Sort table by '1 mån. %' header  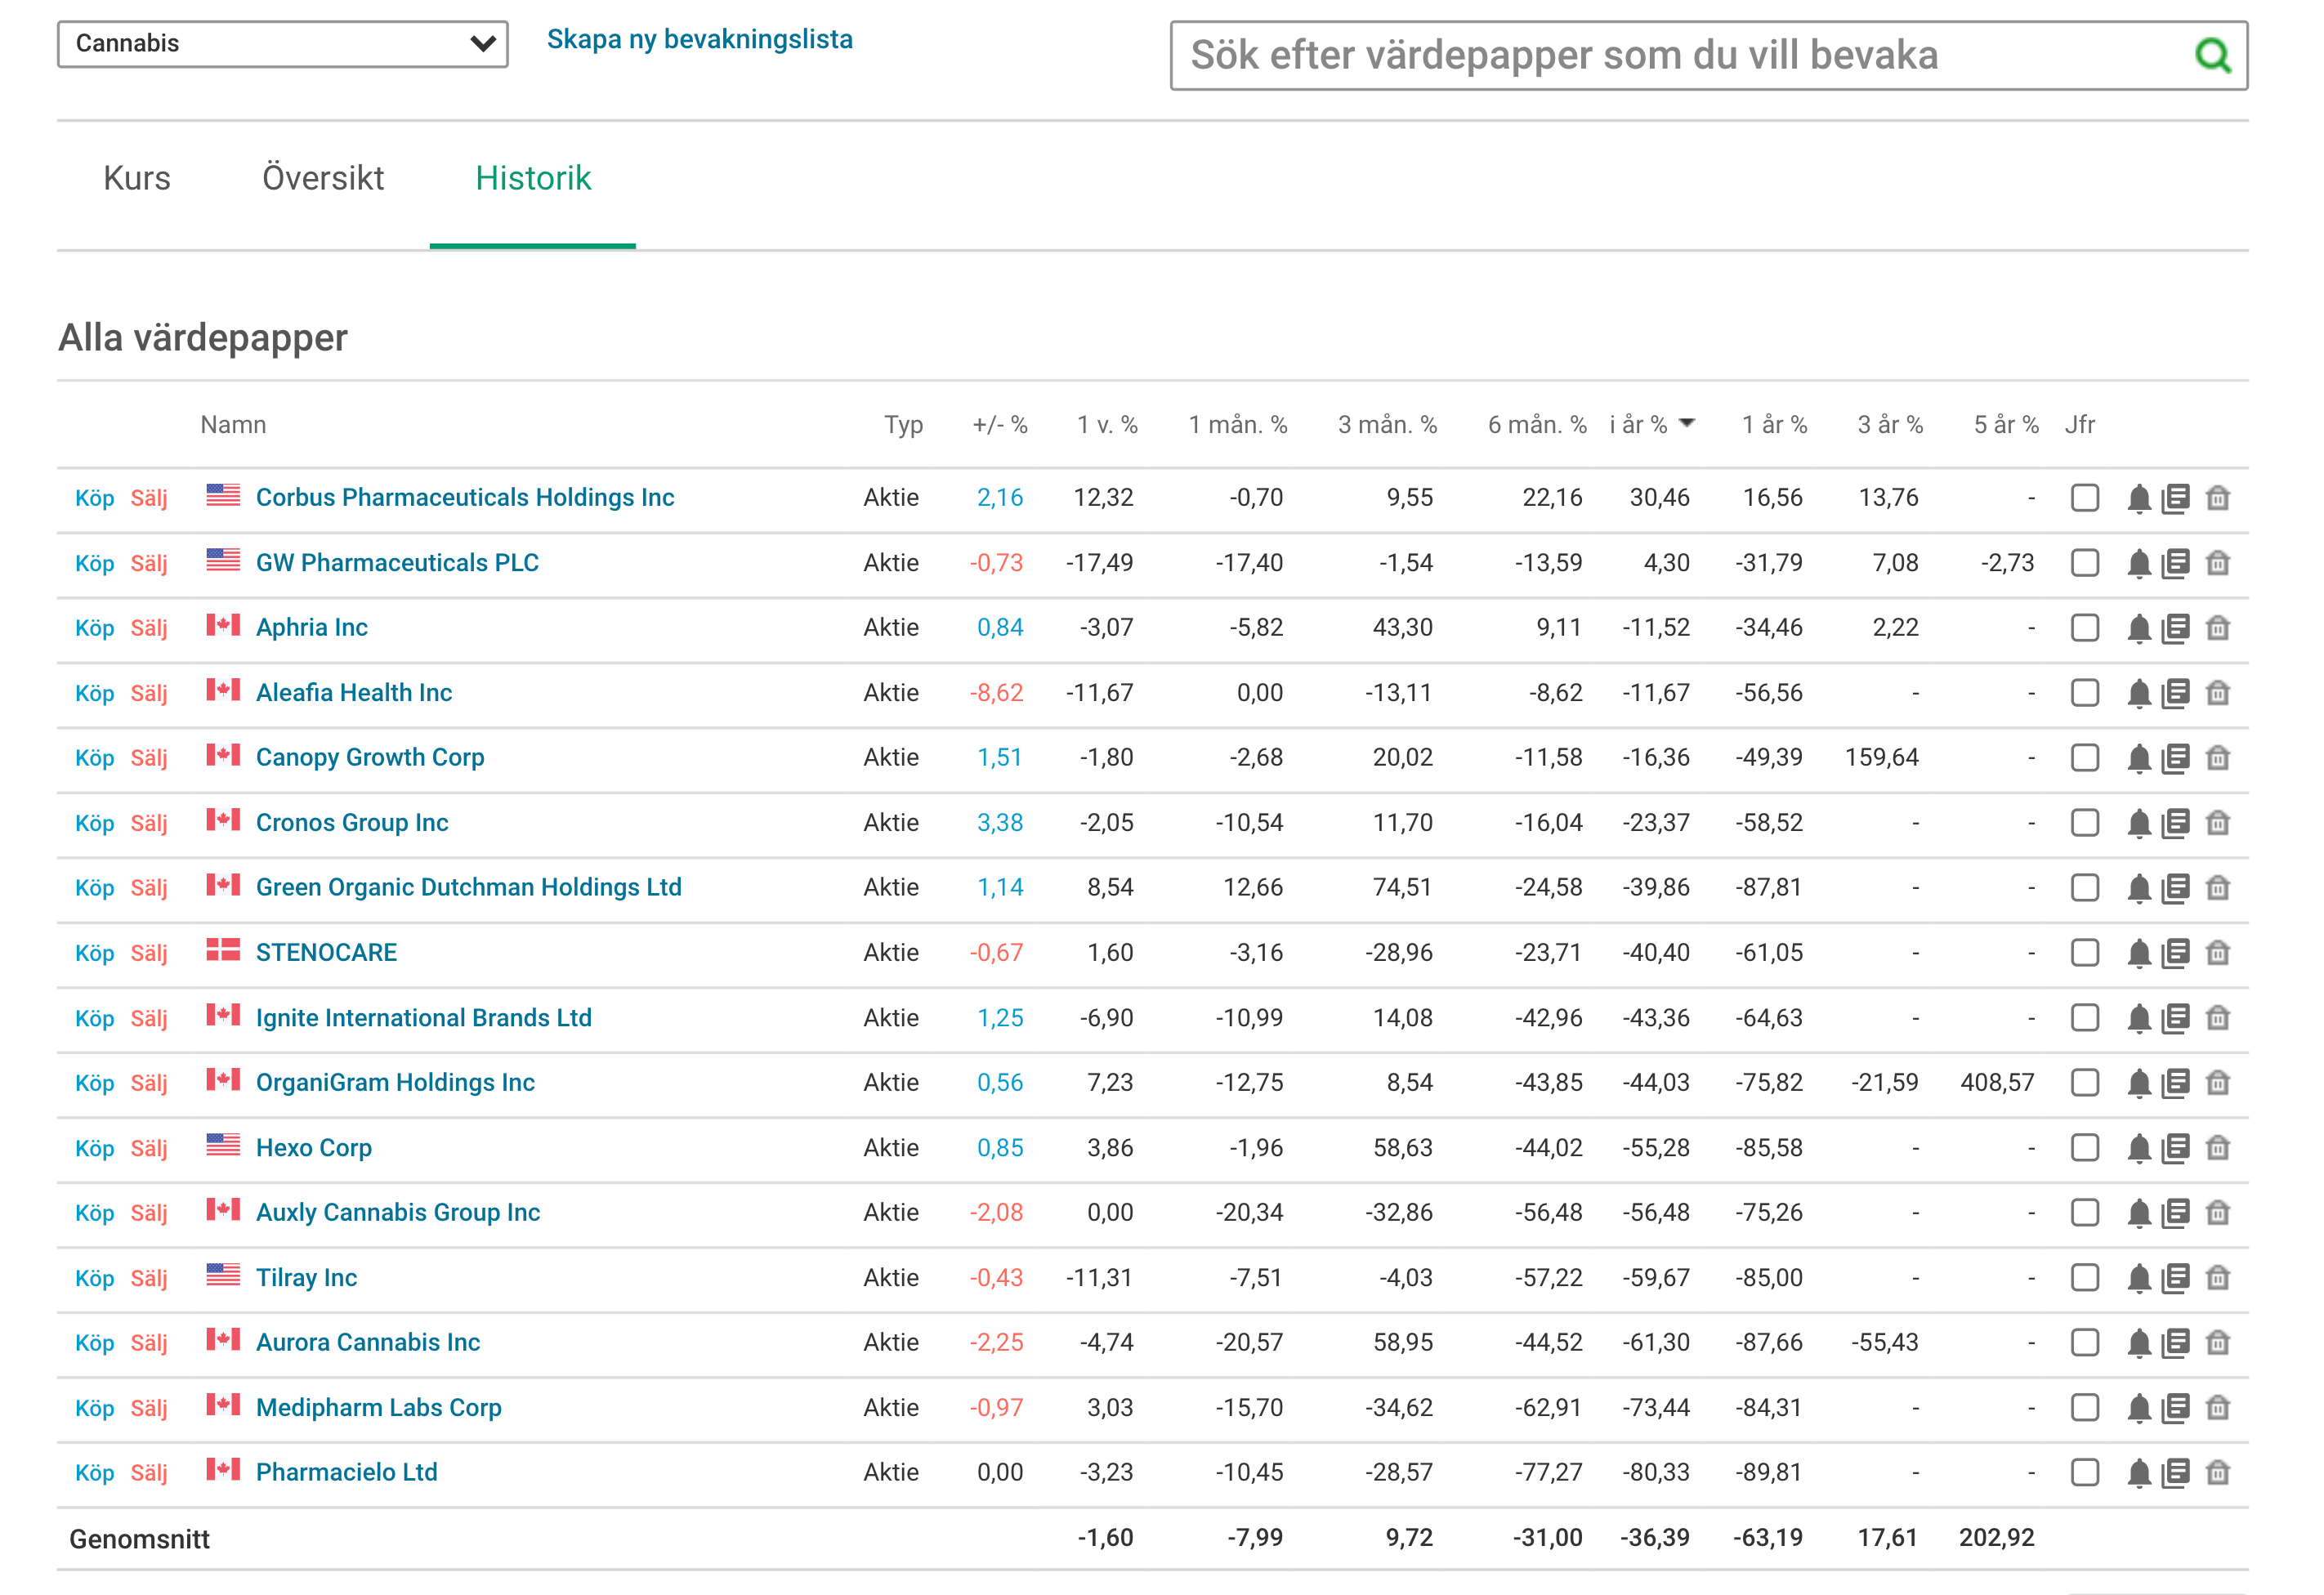[x=1237, y=425]
